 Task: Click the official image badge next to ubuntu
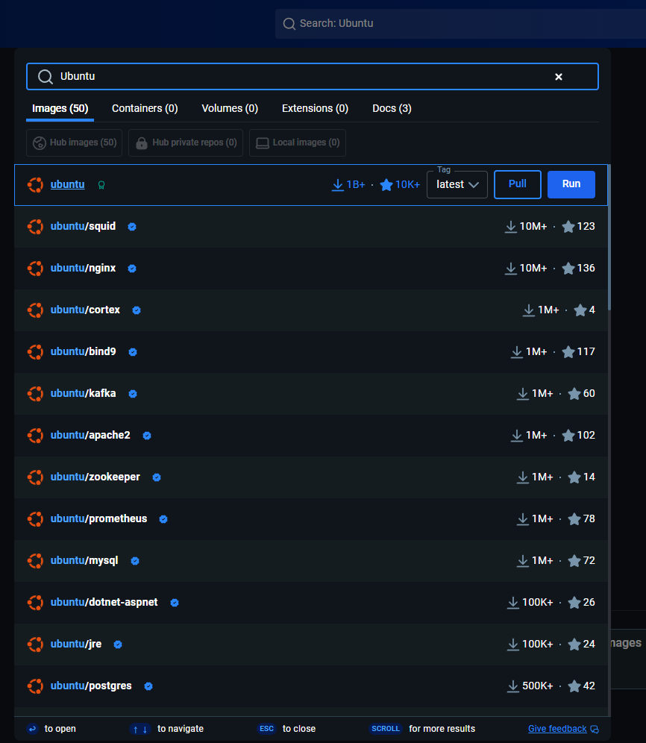pos(101,185)
